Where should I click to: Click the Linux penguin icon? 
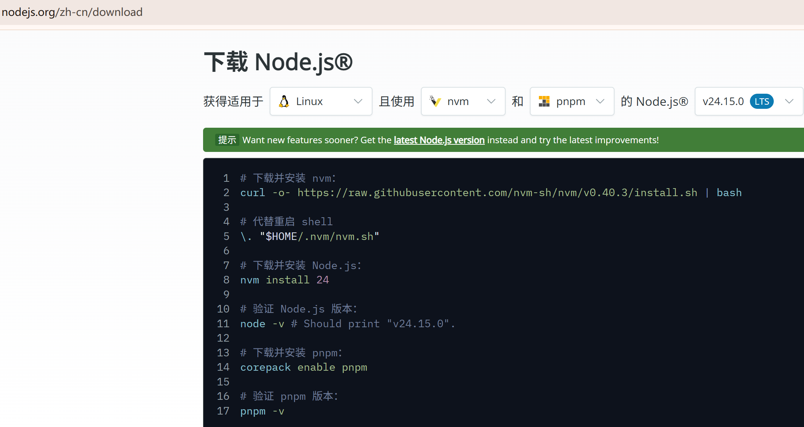pos(284,101)
